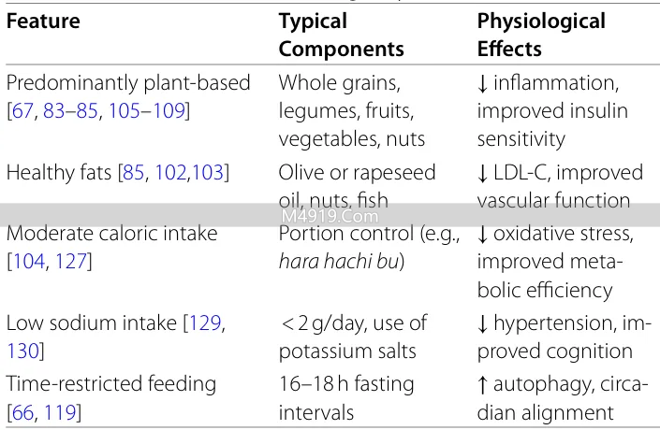Open reference 85 next to Healthy fats
This screenshot has height=430, width=660.
pyautogui.click(x=132, y=173)
